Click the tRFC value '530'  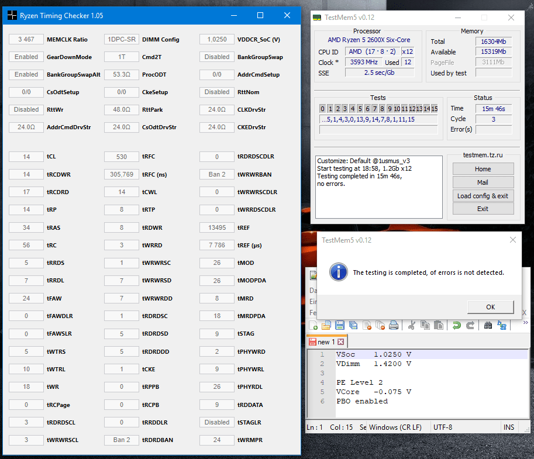point(122,157)
